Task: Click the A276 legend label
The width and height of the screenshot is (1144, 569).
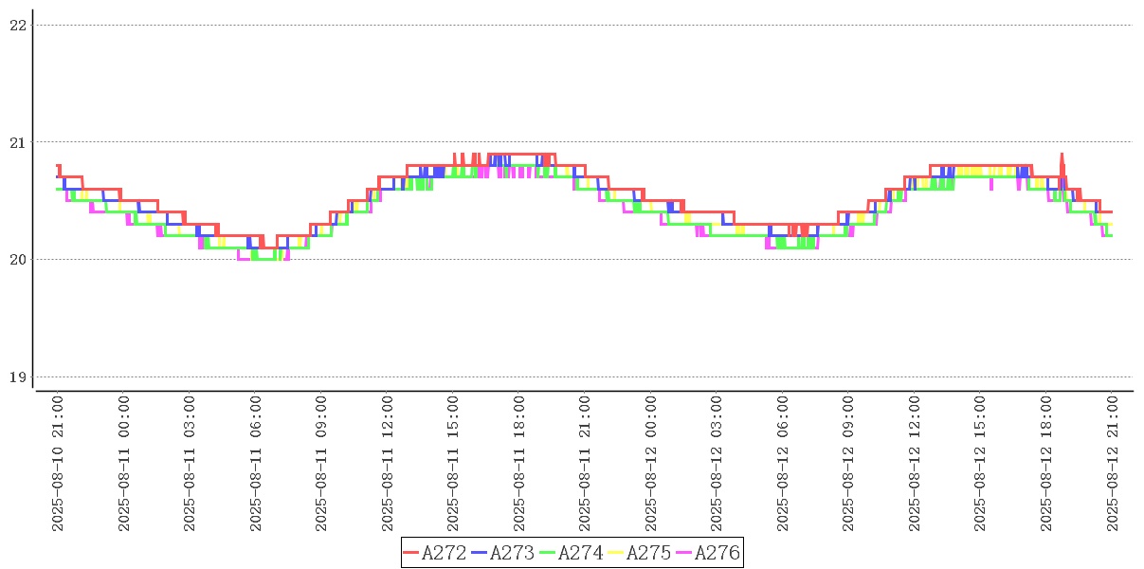Action: tap(717, 553)
